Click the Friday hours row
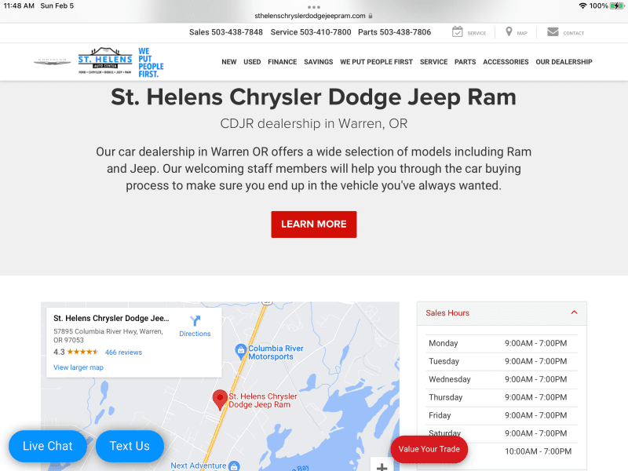 502,415
